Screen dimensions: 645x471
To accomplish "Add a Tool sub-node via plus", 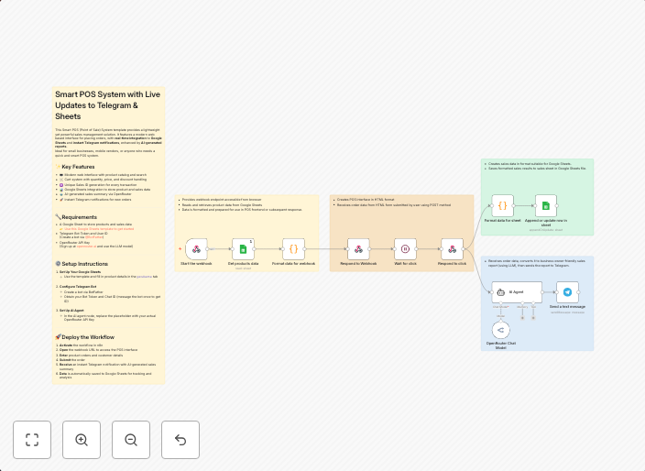I will [533, 318].
